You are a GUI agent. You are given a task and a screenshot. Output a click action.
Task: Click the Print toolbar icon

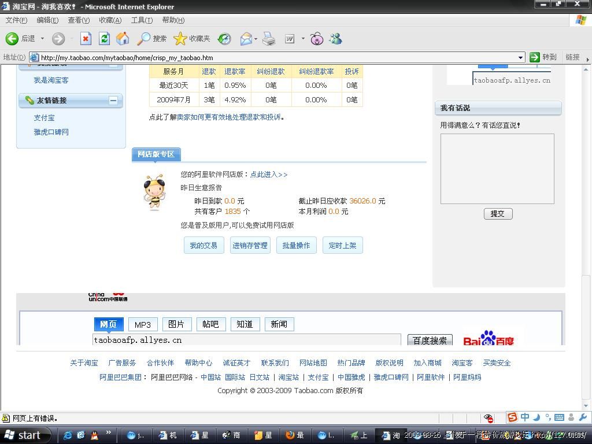pyautogui.click(x=269, y=39)
